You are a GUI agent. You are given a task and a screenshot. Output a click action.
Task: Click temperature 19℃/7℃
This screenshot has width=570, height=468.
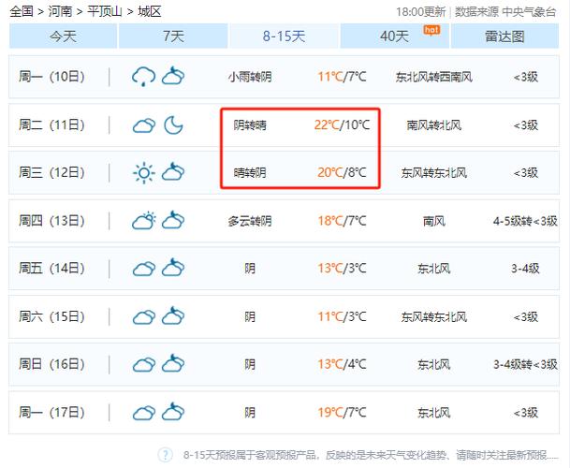click(x=342, y=413)
